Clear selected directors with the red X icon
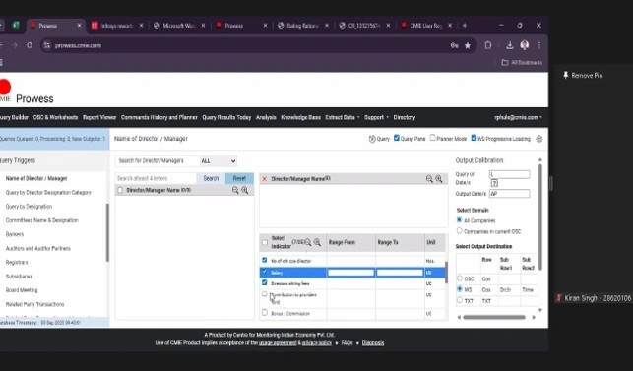 [x=265, y=179]
